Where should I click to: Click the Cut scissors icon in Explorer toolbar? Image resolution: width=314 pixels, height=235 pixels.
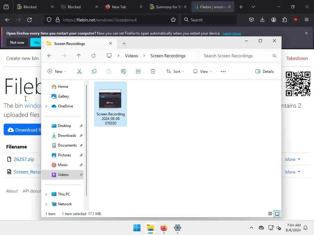coord(79,71)
